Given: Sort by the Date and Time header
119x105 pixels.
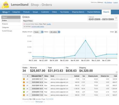Looking at the screenshot, I should pyautogui.click(x=36, y=76).
